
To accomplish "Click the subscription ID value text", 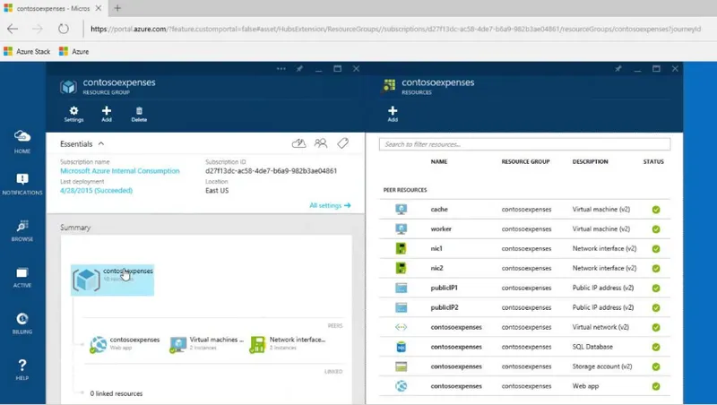I will tap(272, 171).
